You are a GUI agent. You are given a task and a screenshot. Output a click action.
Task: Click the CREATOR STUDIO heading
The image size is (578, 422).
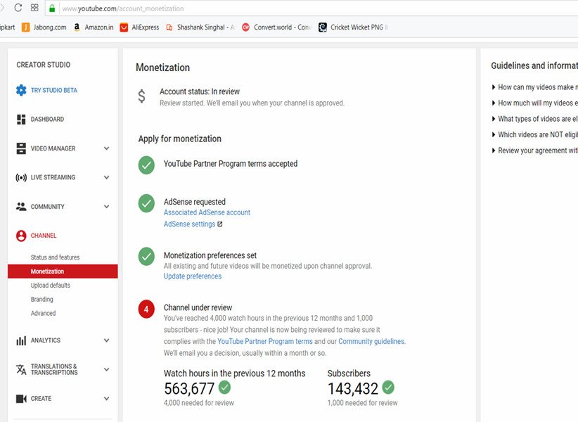pos(43,65)
